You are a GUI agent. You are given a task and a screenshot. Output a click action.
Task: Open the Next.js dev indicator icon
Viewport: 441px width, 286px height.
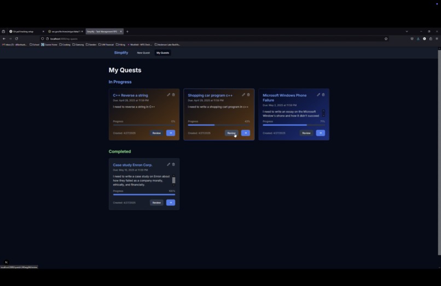6,262
